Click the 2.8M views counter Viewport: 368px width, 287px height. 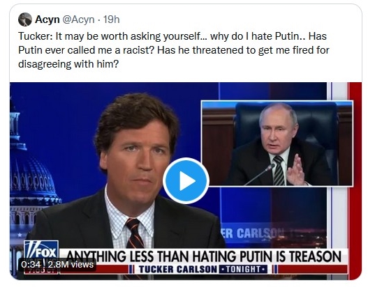[x=71, y=265]
